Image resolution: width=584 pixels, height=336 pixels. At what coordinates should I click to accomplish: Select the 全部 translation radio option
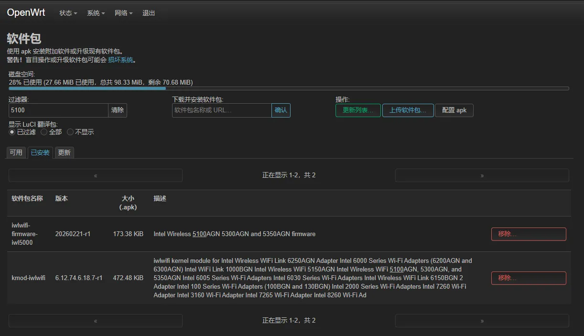pyautogui.click(x=44, y=132)
